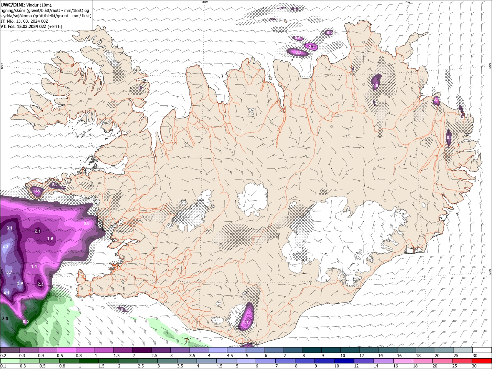Click the UWC/DINI title text
492x369 pixels.
coord(12,5)
